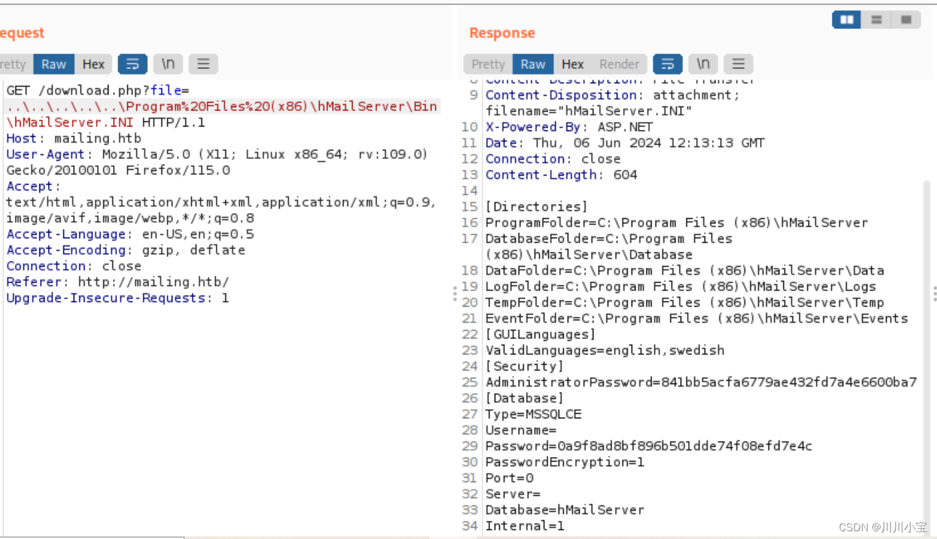Image resolution: width=937 pixels, height=539 pixels.
Task: Click Internal=1 line
Action: 525,526
